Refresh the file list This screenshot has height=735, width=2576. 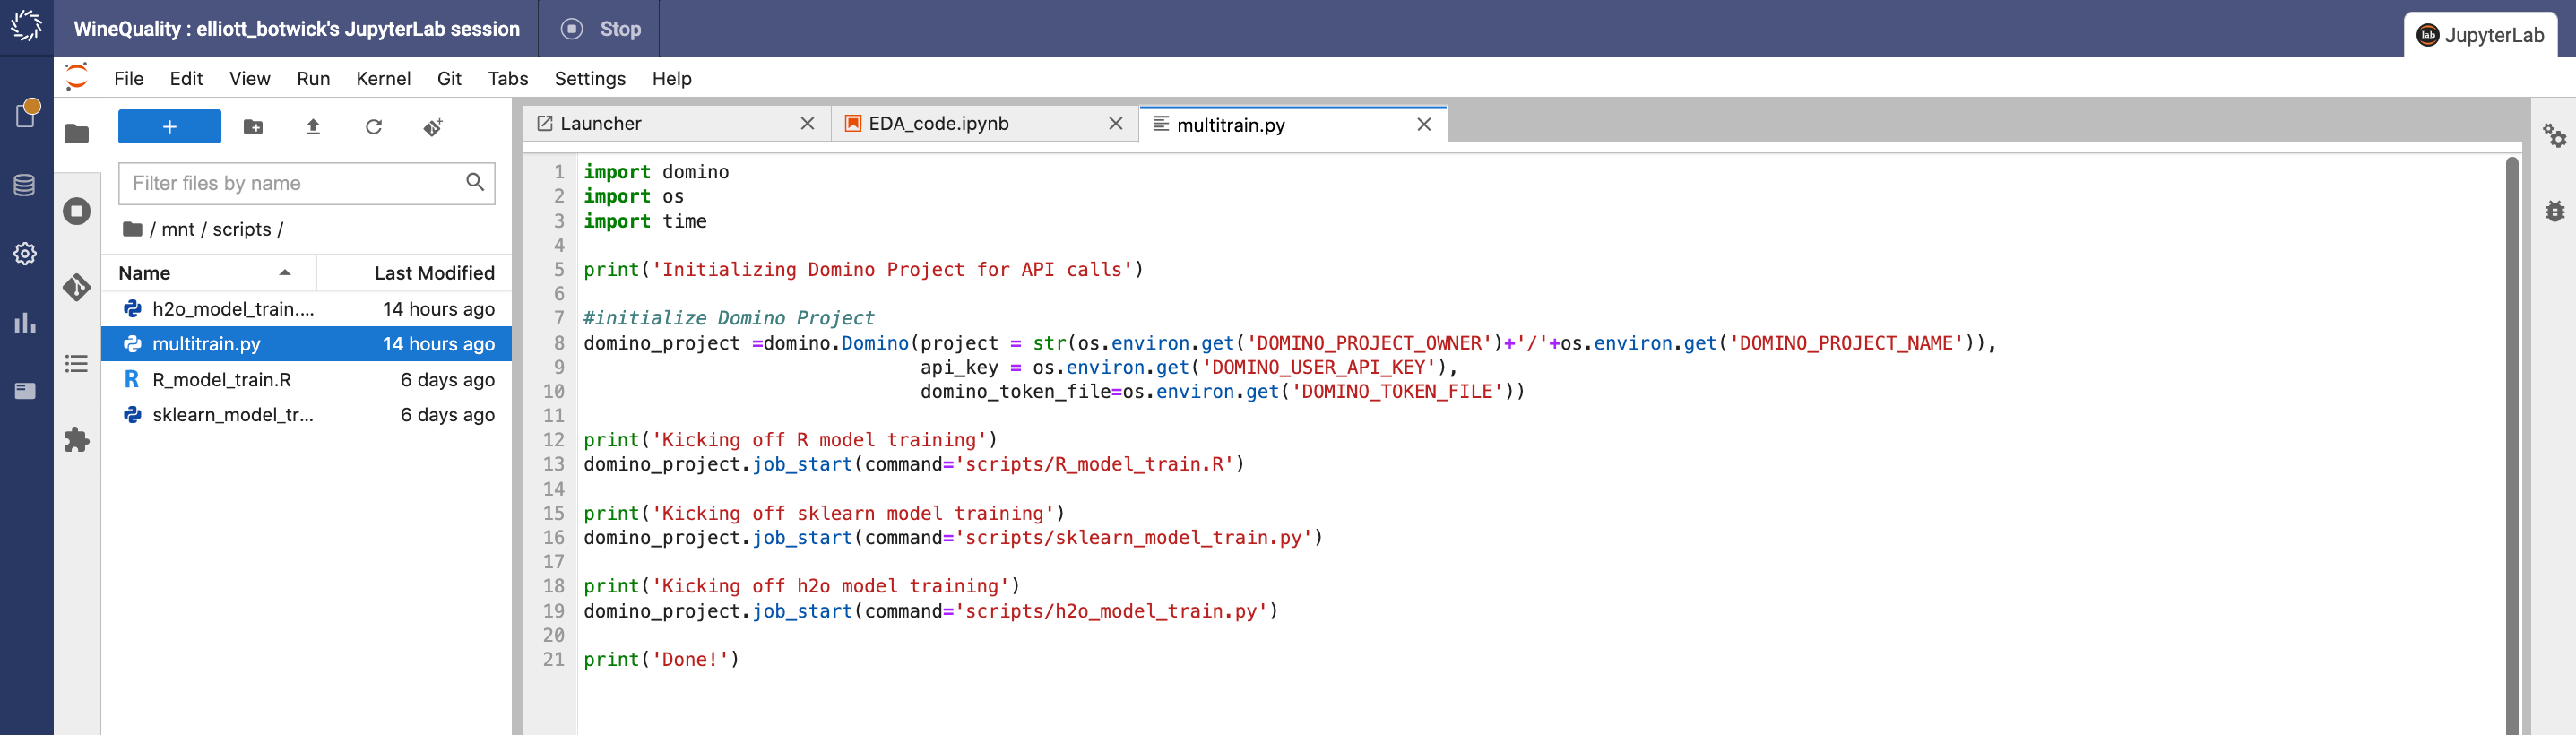pos(374,127)
